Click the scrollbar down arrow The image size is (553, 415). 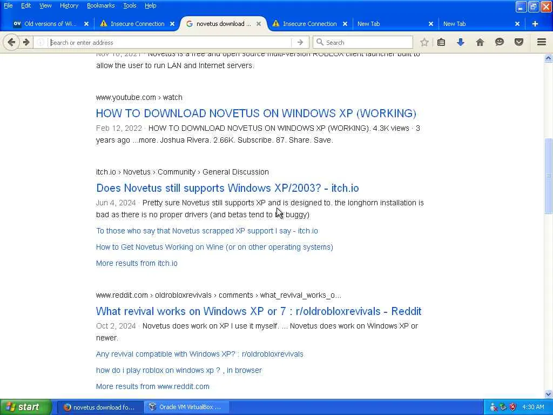click(549, 394)
